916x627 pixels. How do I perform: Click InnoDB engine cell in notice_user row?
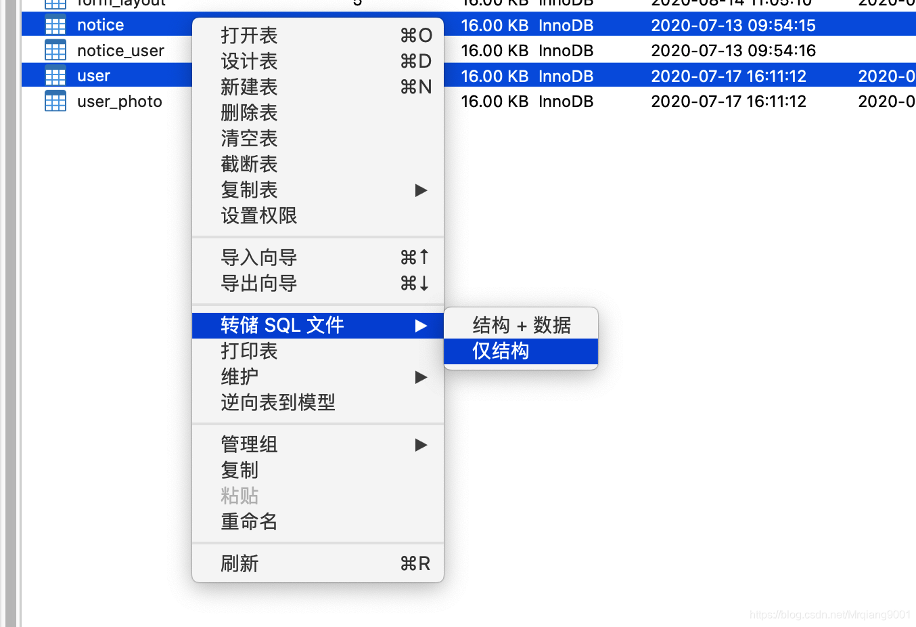(x=566, y=51)
